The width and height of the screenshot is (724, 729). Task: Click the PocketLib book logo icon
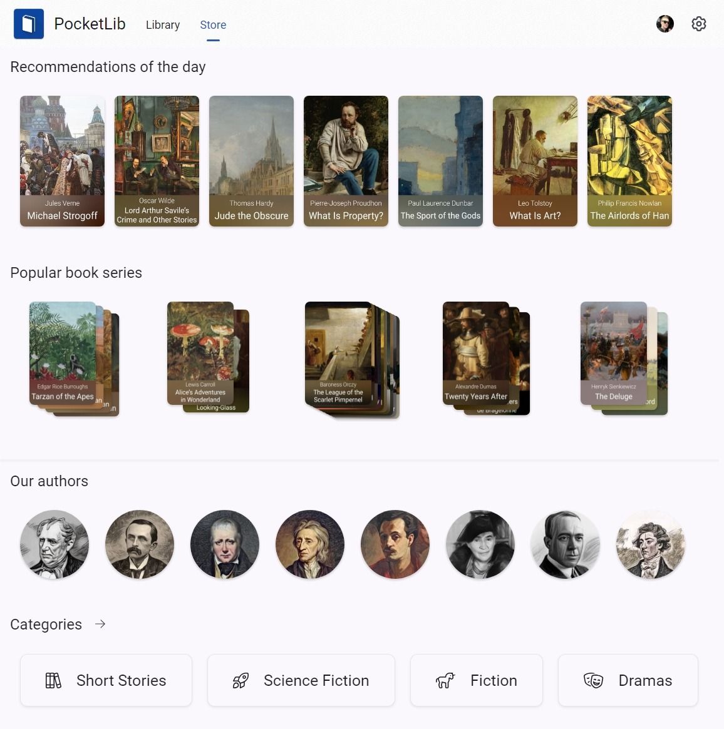point(29,24)
